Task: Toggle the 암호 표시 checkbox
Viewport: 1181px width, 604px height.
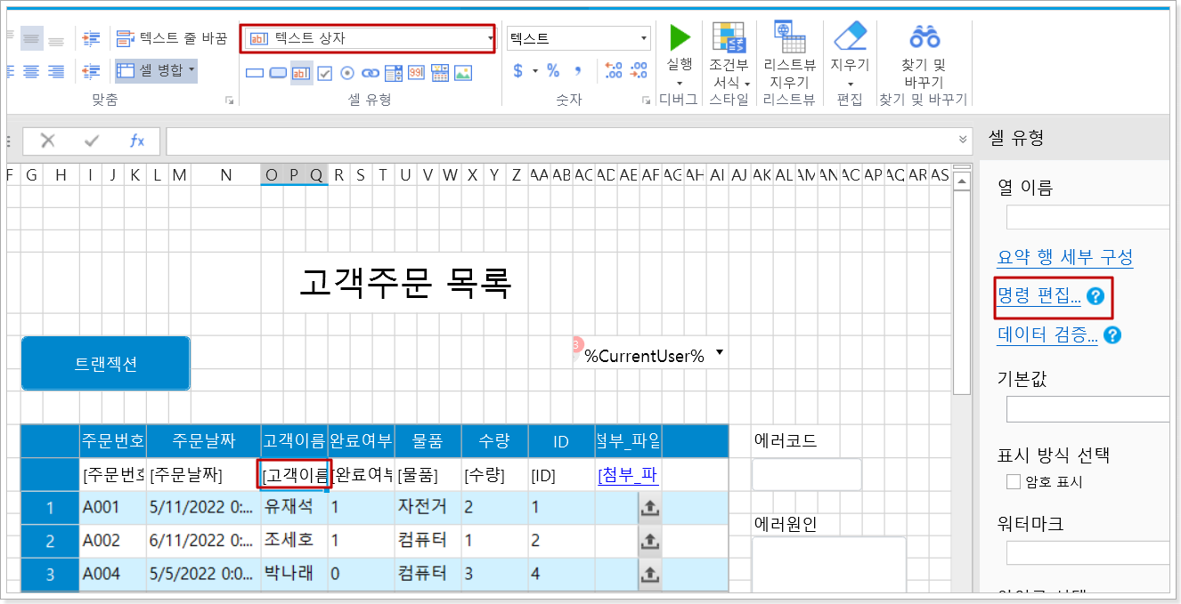Action: pos(1014,482)
